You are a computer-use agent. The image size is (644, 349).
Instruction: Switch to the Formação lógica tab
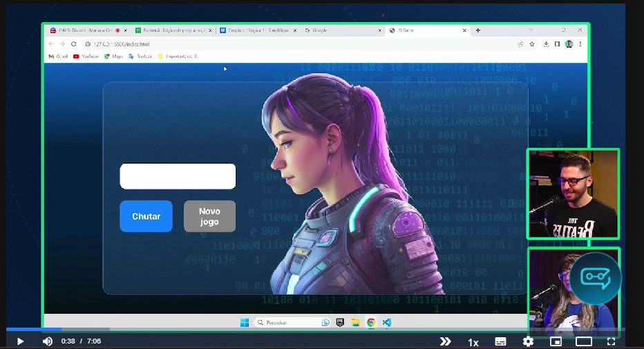(173, 30)
